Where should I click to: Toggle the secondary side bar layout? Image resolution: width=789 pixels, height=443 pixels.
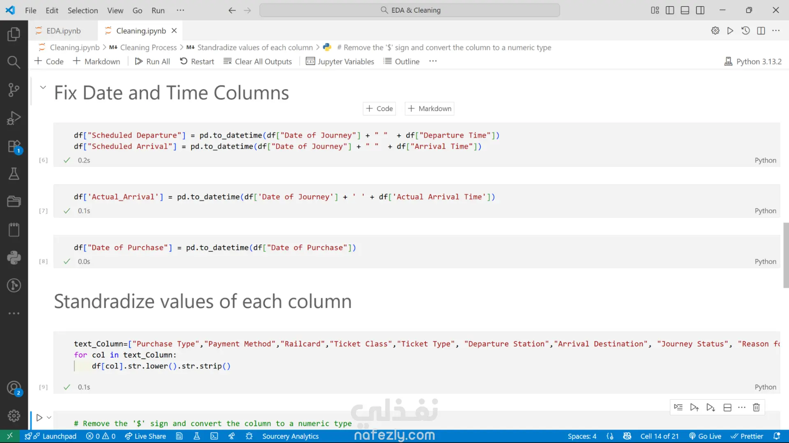tap(700, 10)
